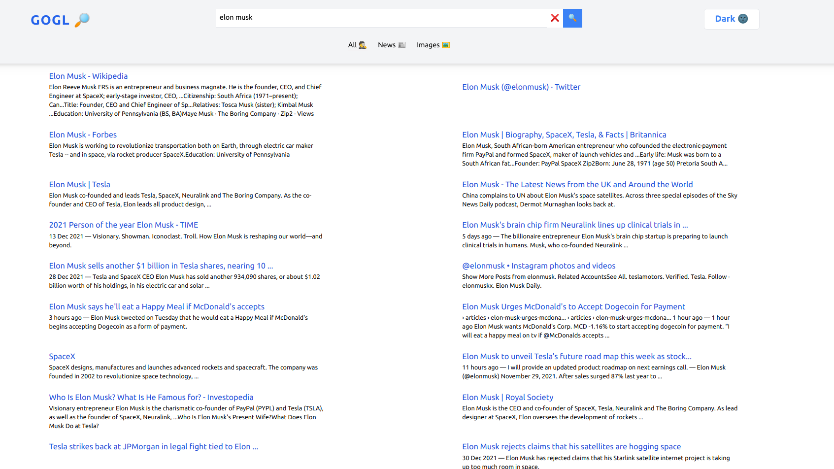Open Neuralink clinical trials article link

pos(575,225)
